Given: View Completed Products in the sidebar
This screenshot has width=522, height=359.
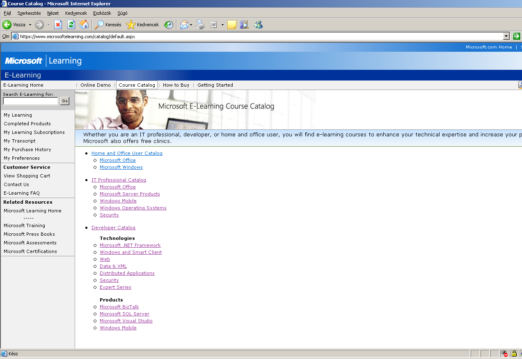Looking at the screenshot, I should point(27,124).
